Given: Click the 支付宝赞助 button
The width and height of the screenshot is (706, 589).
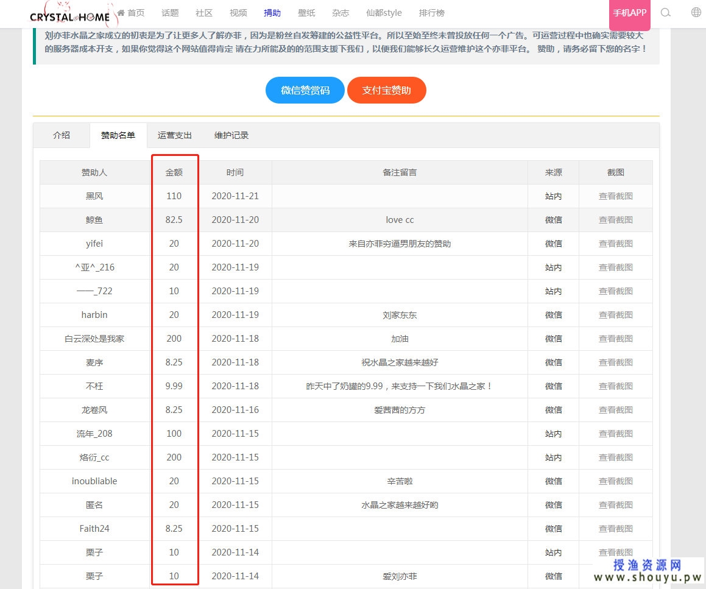Looking at the screenshot, I should 386,91.
